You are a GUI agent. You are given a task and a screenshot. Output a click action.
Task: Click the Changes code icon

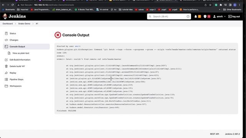6,40
